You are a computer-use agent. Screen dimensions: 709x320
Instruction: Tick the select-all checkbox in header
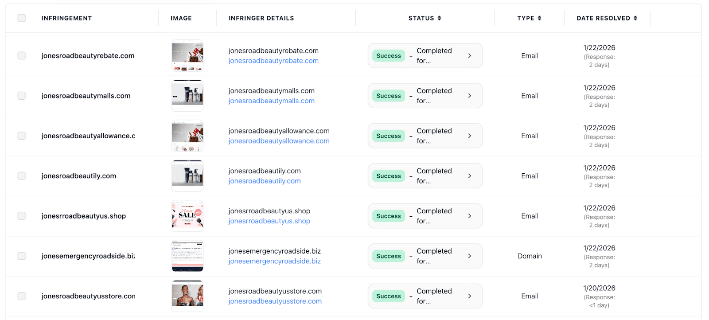tap(21, 18)
